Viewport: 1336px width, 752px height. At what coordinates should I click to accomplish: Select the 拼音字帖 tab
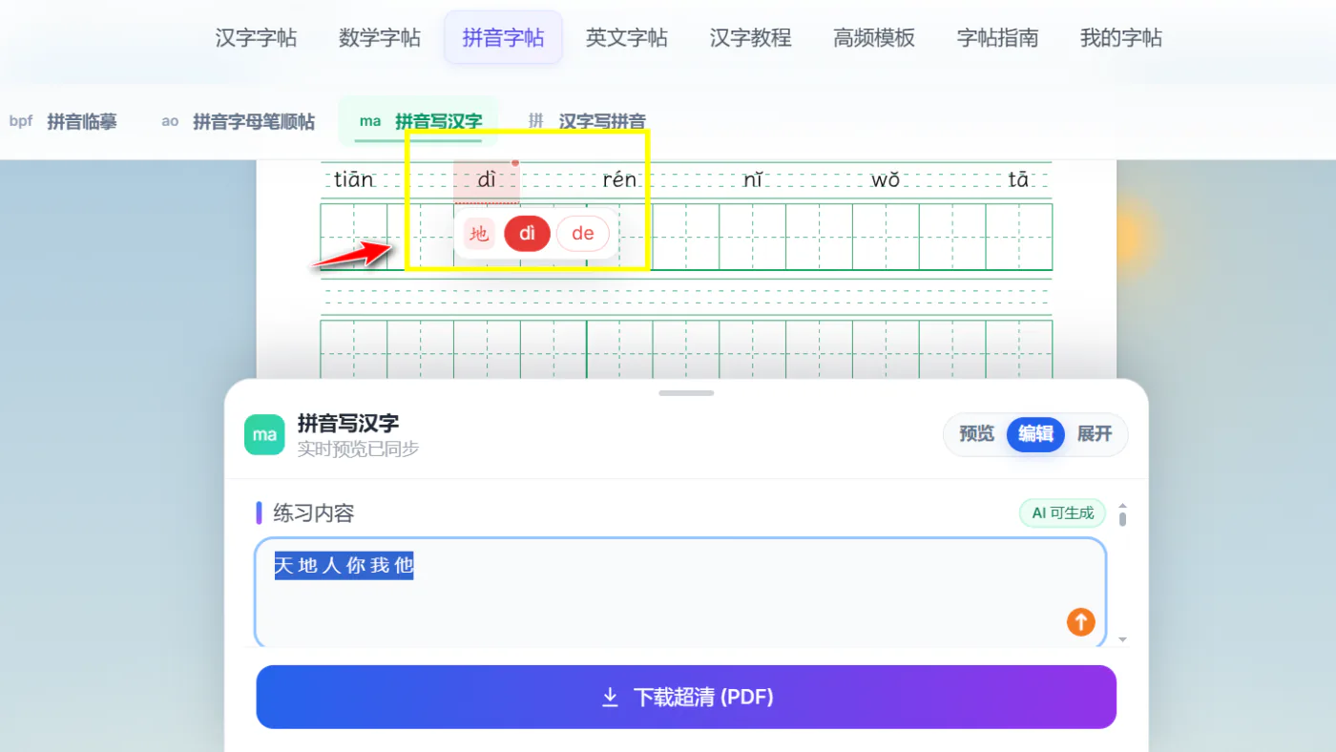(x=503, y=38)
